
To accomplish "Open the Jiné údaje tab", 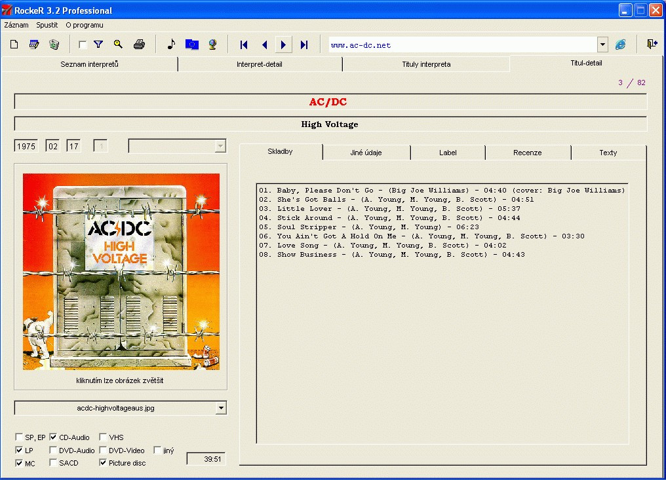I will click(366, 153).
